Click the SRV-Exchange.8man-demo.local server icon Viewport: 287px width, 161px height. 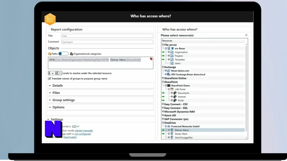(169, 74)
